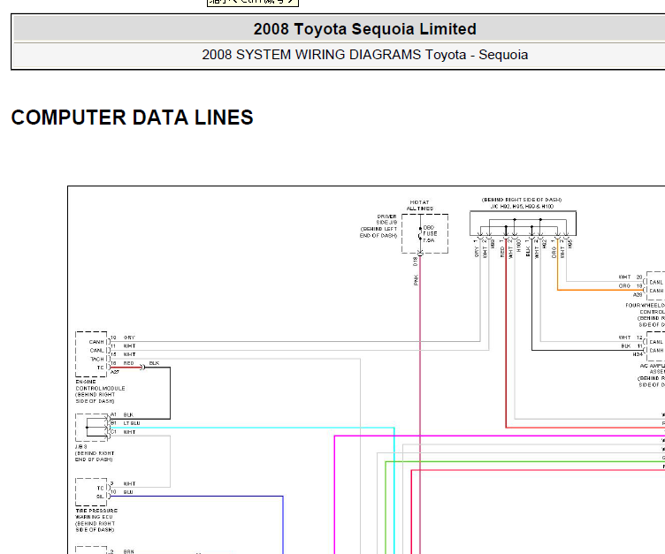
Task: Click the 'RED' wire label at ECM pin 16
Action: 128,363
